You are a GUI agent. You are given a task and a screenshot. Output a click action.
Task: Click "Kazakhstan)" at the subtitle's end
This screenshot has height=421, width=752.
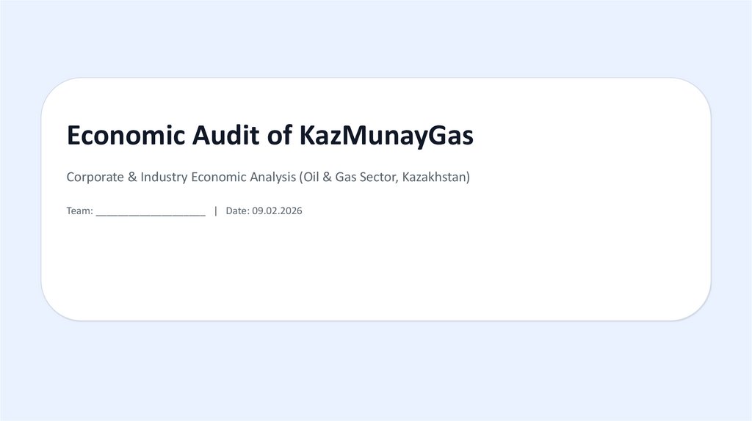pyautogui.click(x=436, y=177)
